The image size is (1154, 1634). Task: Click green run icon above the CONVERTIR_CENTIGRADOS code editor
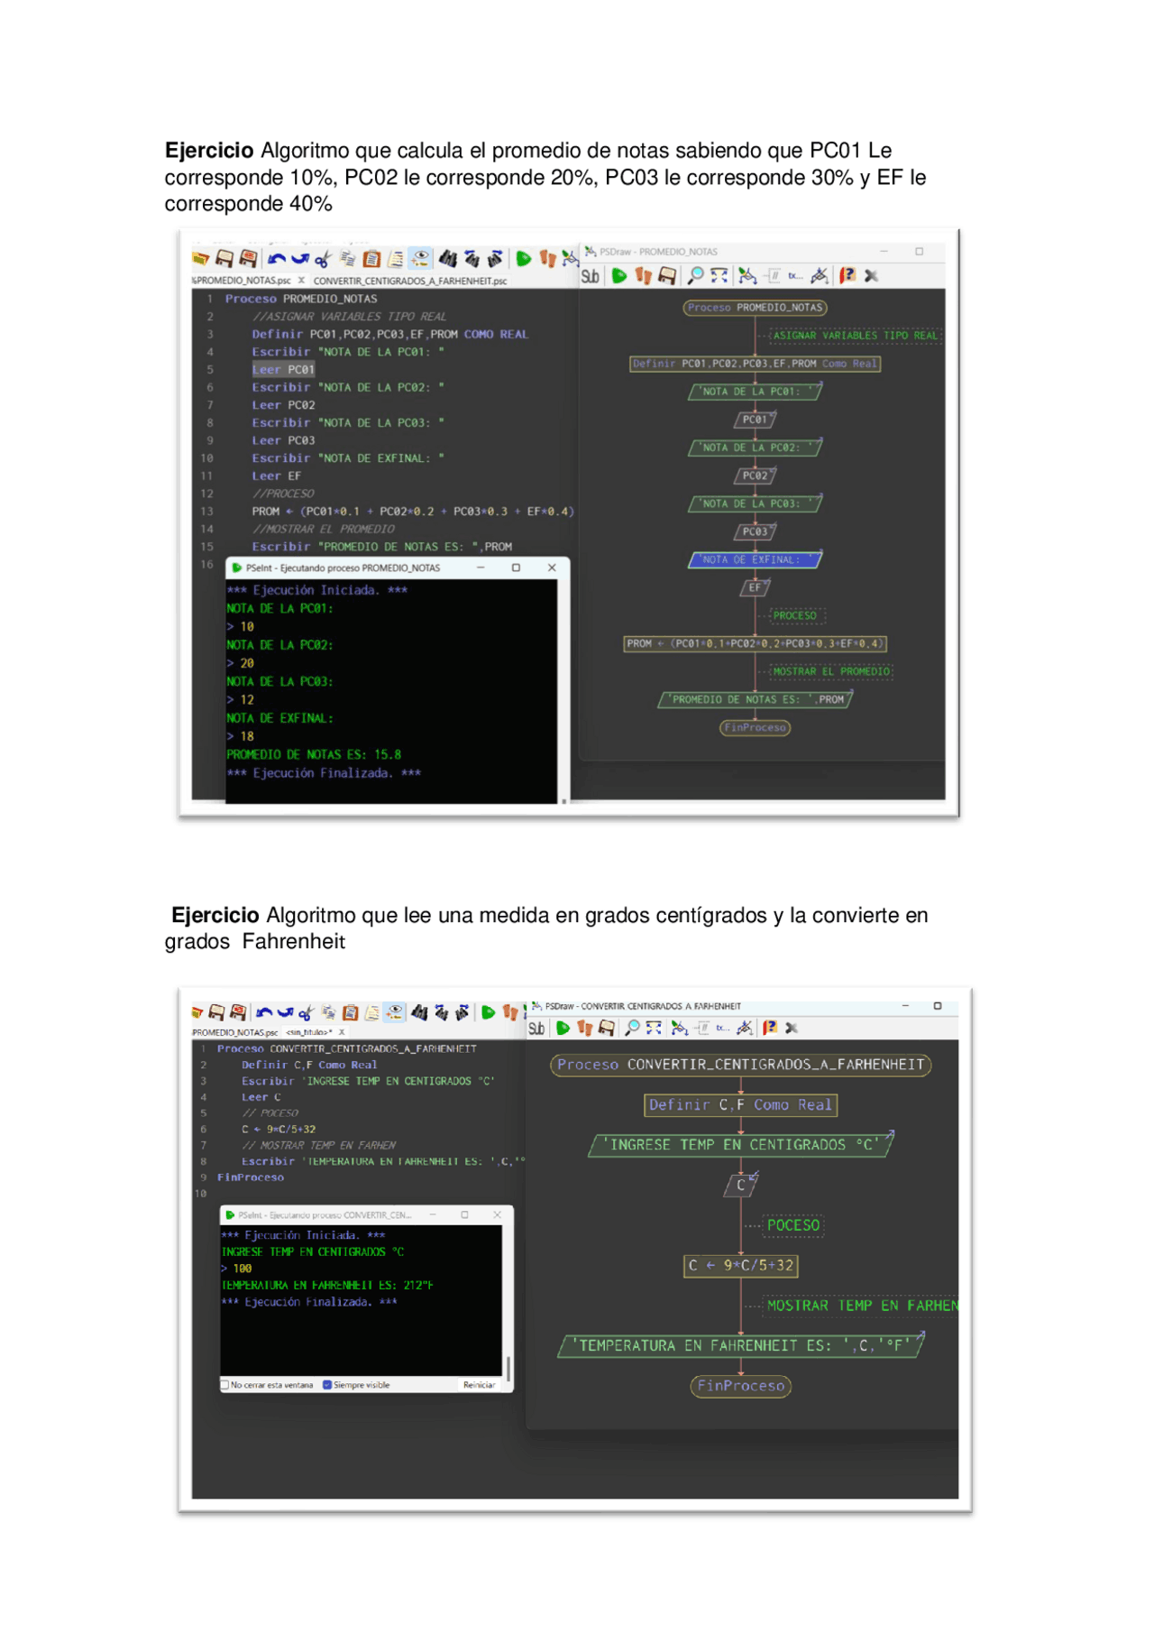coord(488,1012)
